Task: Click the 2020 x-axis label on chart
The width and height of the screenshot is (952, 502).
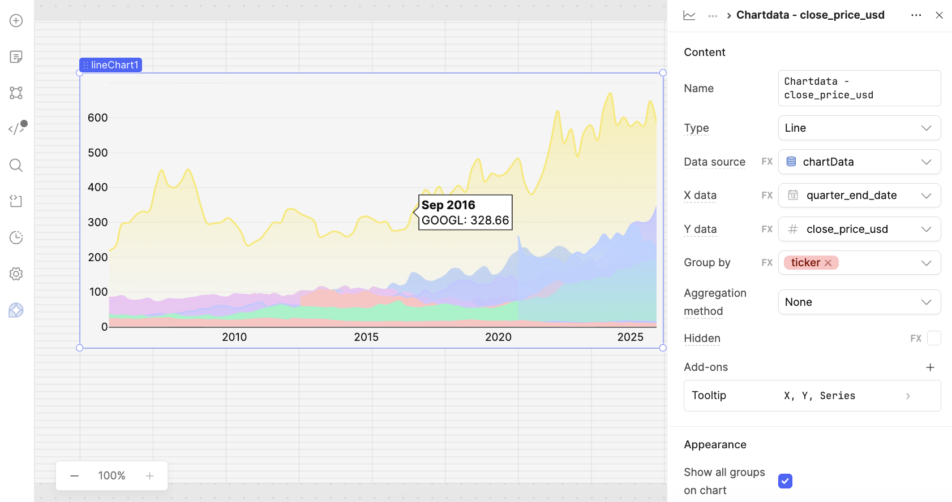Action: click(498, 337)
